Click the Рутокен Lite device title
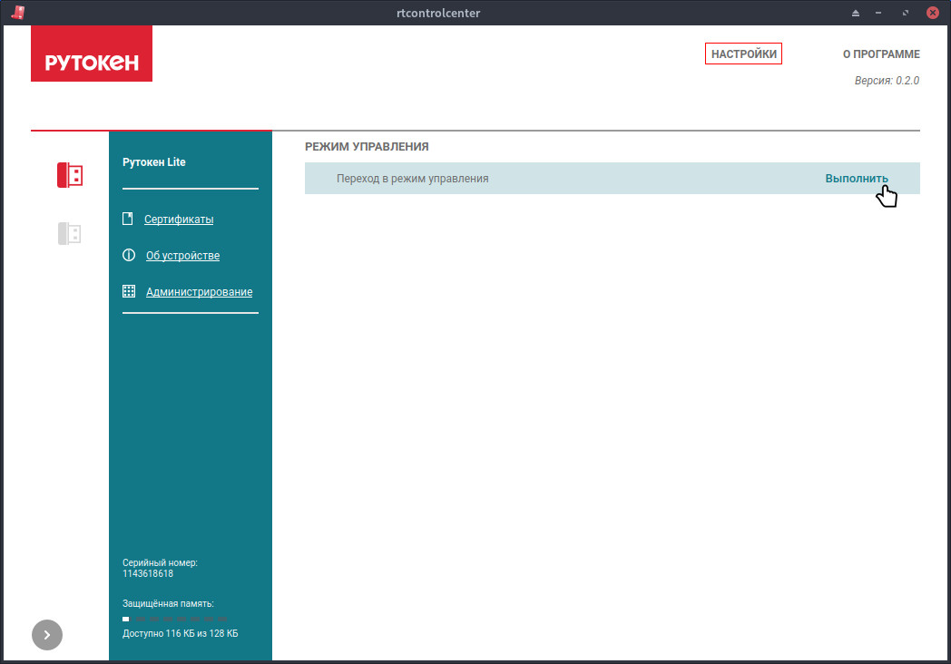Screen dimensions: 951x664 tap(154, 161)
